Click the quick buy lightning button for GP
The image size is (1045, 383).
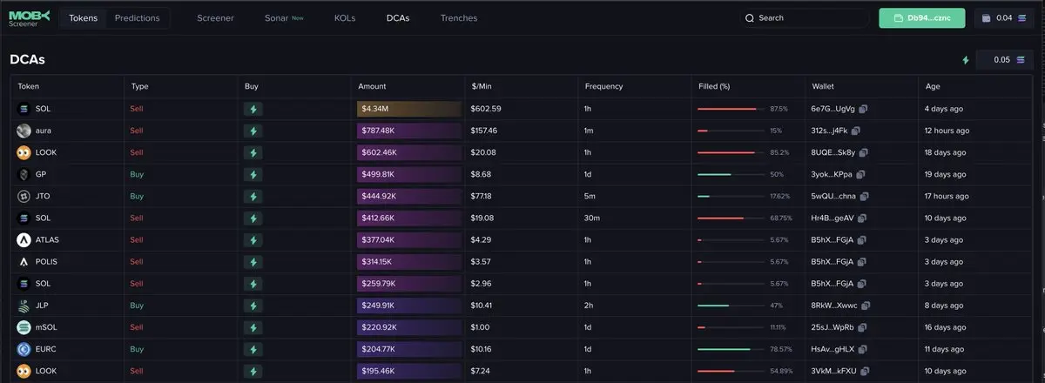coord(253,174)
